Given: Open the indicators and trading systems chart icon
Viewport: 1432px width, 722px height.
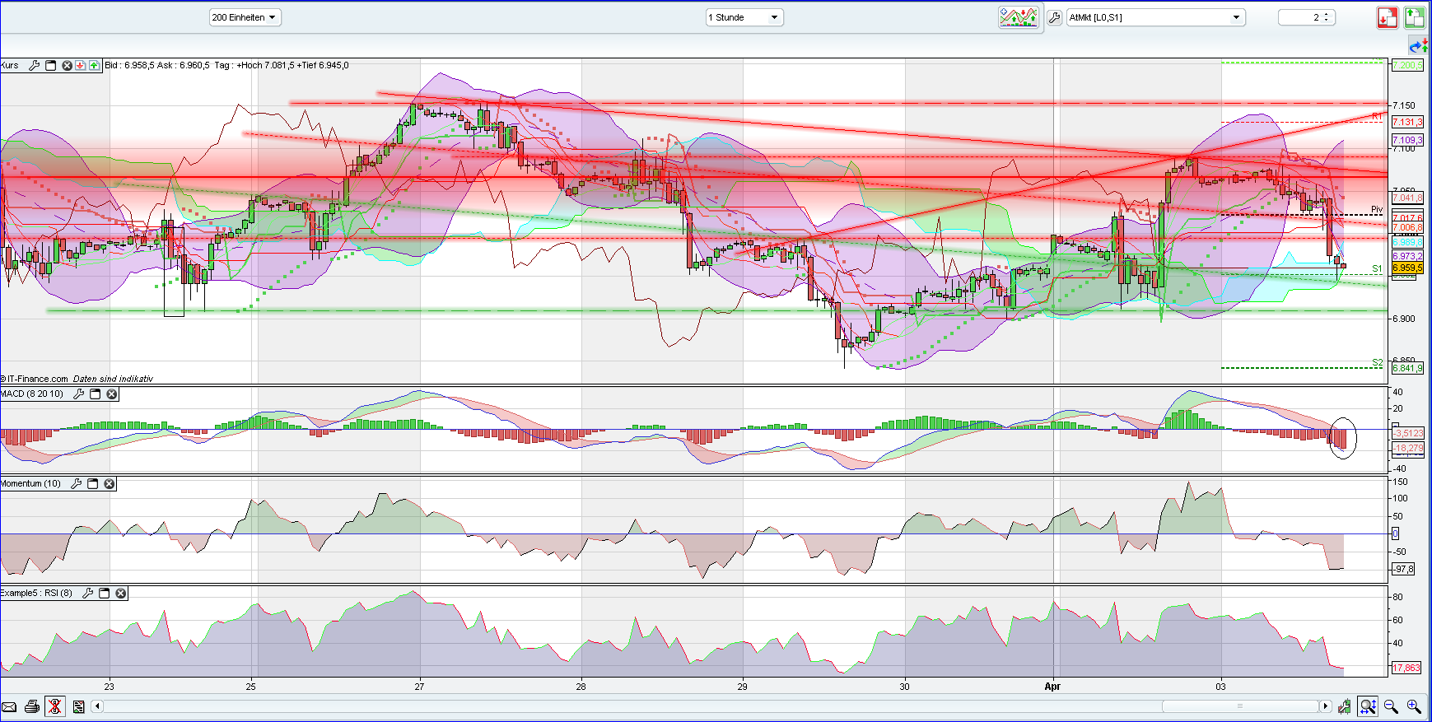Looking at the screenshot, I should 1019,17.
